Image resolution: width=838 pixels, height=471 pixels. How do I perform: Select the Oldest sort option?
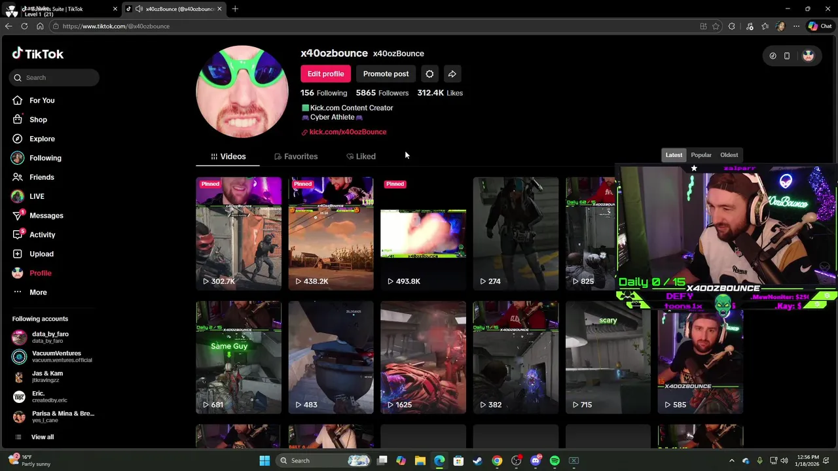pyautogui.click(x=729, y=155)
